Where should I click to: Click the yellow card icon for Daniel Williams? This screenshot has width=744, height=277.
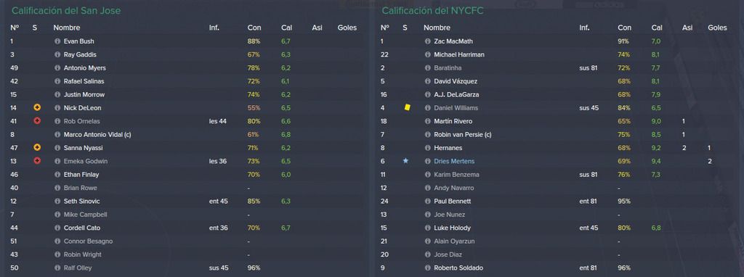(x=407, y=107)
